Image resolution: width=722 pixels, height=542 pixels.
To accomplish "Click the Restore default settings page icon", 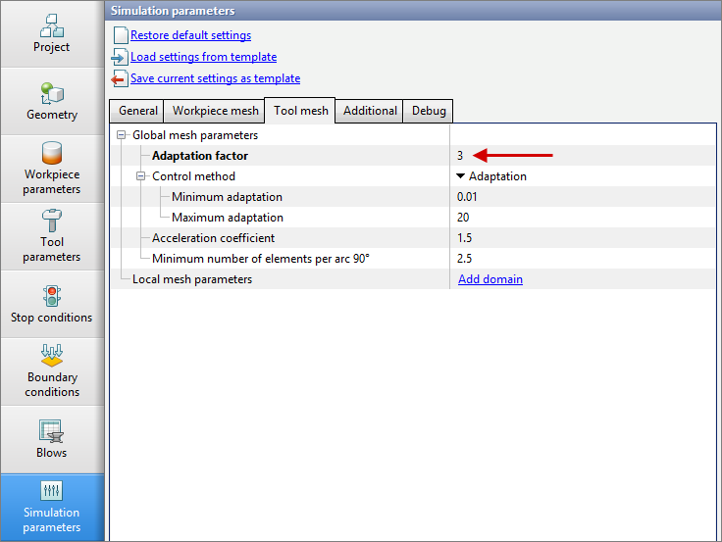I will click(x=121, y=35).
